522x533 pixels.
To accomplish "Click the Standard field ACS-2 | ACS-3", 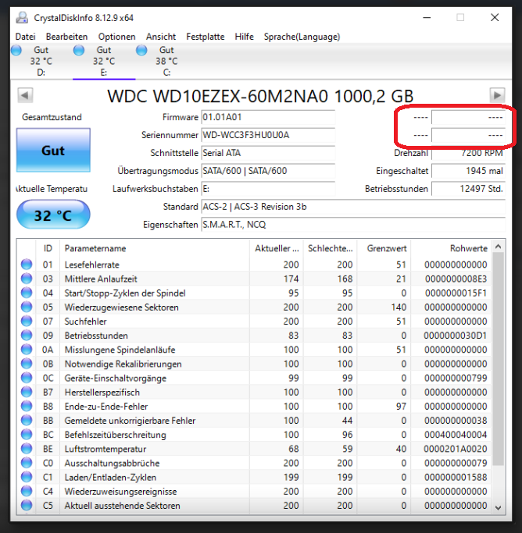I will pos(353,207).
